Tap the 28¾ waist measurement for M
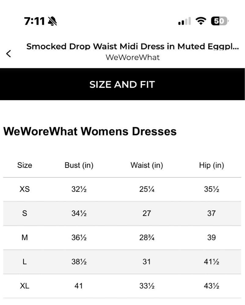245x305 pixels. click(147, 238)
